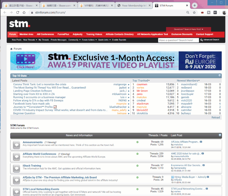Open 'Corona Think Tank' latest post thread
This screenshot has height=196, width=228.
pyautogui.click(x=40, y=84)
